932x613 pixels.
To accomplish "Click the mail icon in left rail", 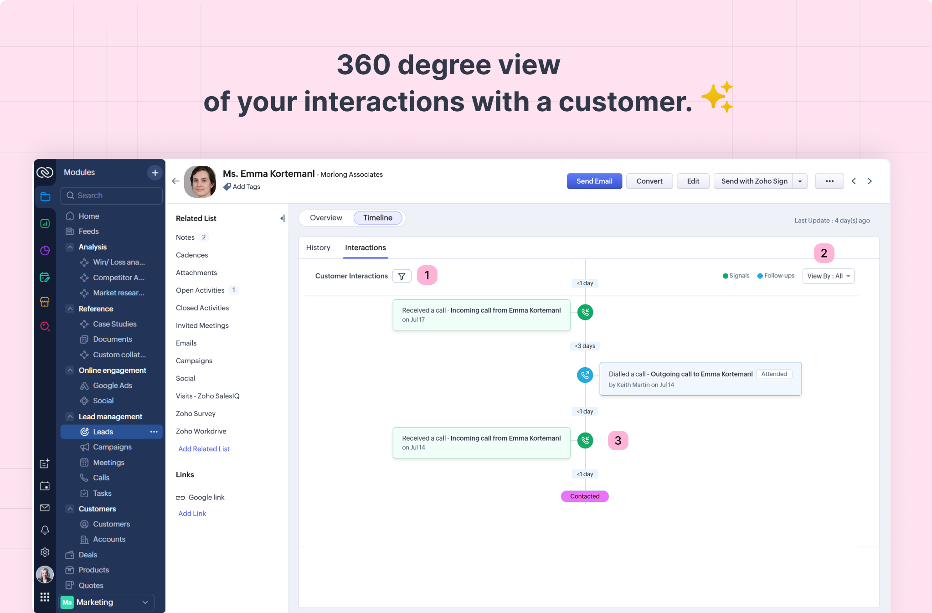I will pyautogui.click(x=45, y=508).
